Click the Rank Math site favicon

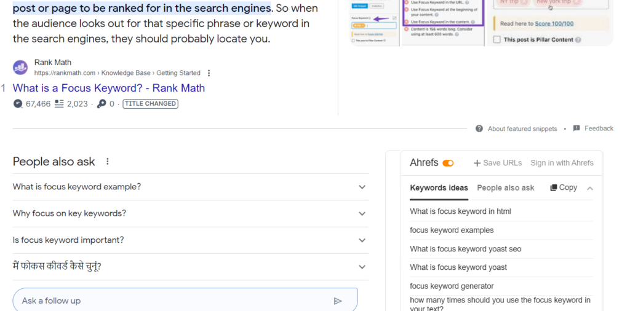tap(20, 68)
